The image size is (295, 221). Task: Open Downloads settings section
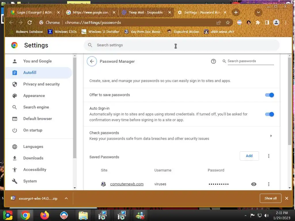click(39, 158)
